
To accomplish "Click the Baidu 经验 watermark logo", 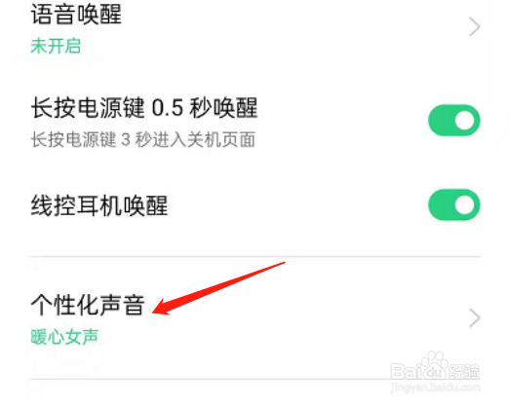I will pos(435,367).
